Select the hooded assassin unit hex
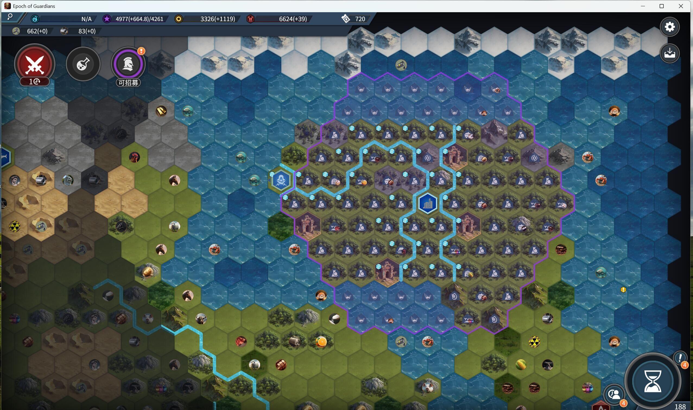 281,180
